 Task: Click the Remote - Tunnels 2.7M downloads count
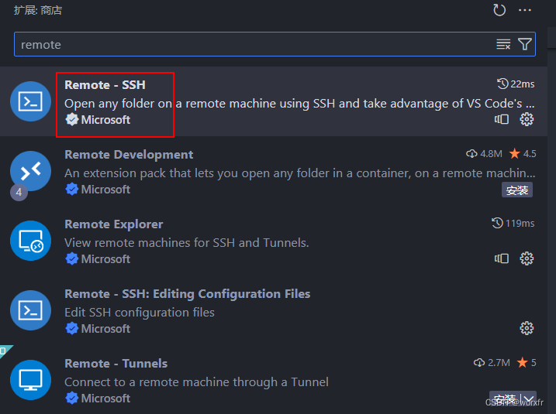492,363
